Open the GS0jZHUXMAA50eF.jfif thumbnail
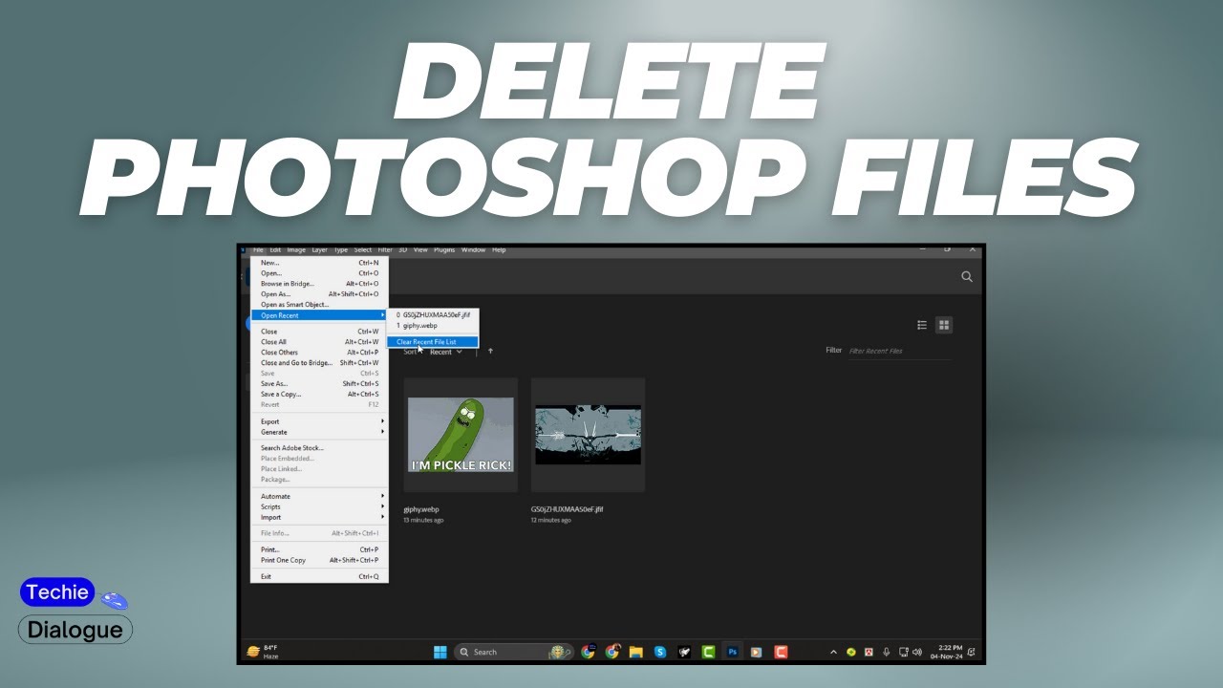 pos(588,435)
